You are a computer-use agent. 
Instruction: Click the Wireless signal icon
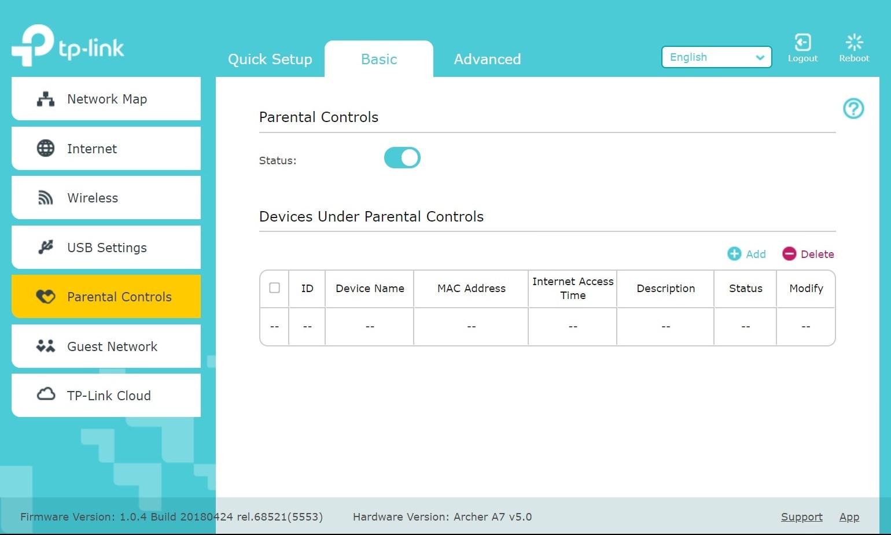pos(46,198)
